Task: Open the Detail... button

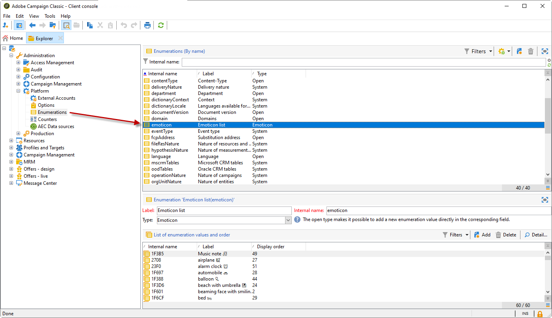Action: coord(536,235)
